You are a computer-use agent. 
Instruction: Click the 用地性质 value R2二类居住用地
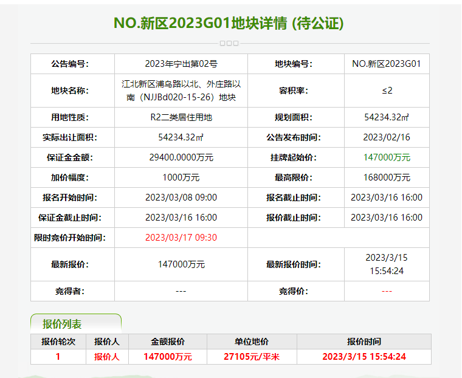pos(181,117)
